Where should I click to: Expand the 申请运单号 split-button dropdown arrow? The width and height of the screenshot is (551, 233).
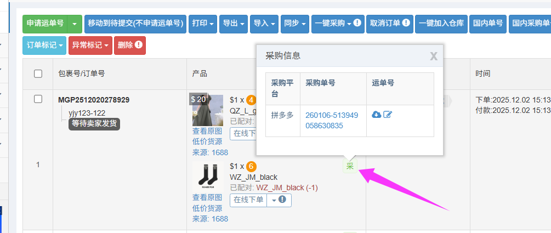click(75, 24)
